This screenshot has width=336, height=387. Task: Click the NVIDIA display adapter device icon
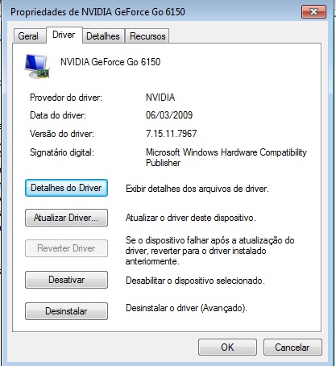click(37, 66)
